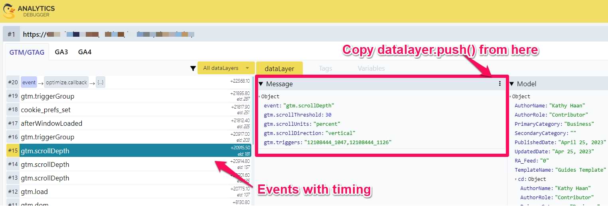Collapse the cd: Object tree node
This screenshot has width=608, height=206.
tap(516, 179)
